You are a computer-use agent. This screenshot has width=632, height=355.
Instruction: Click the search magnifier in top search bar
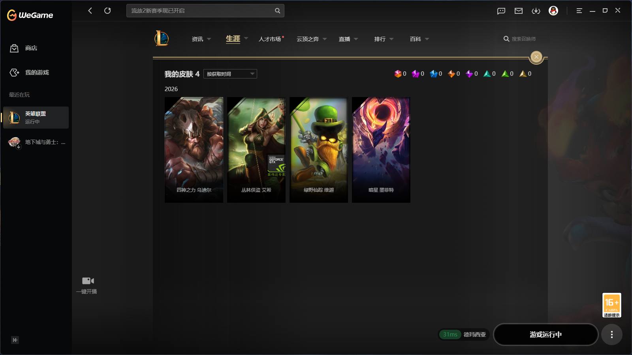[x=277, y=11]
